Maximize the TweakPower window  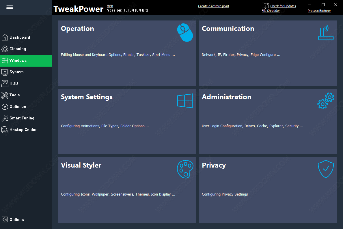323,5
